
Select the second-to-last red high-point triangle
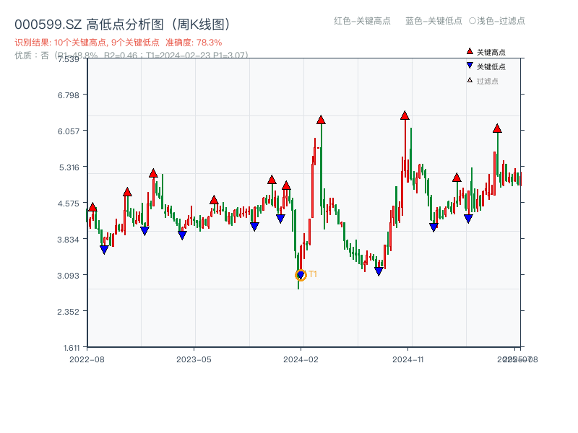(x=457, y=178)
